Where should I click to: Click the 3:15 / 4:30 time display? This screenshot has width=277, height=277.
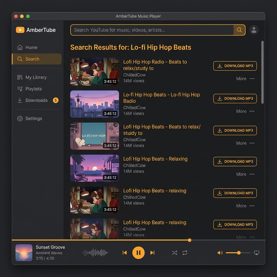pos(45,258)
